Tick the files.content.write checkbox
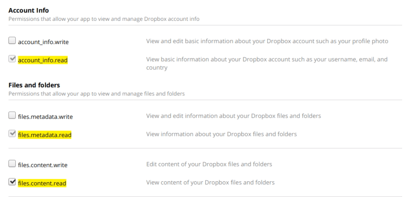Screen dimensions: 406x197 coord(12,164)
